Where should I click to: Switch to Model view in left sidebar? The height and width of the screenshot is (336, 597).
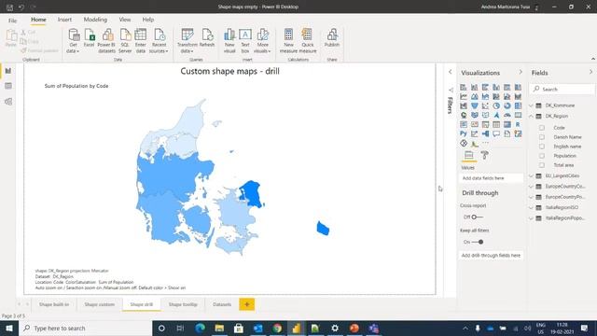click(8, 102)
